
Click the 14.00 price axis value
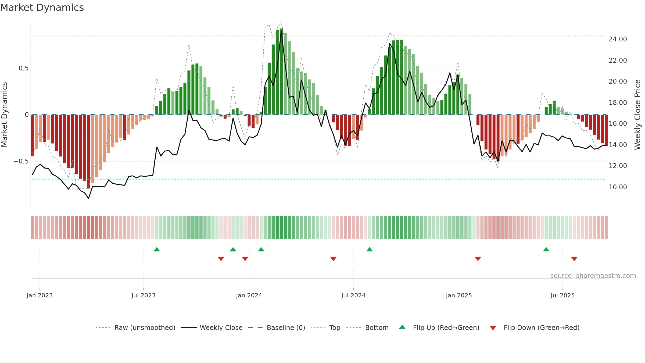(618, 145)
